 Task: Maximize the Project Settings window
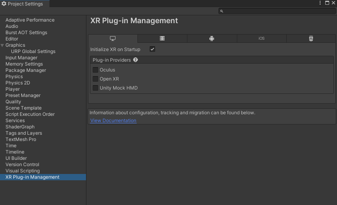pyautogui.click(x=327, y=3)
